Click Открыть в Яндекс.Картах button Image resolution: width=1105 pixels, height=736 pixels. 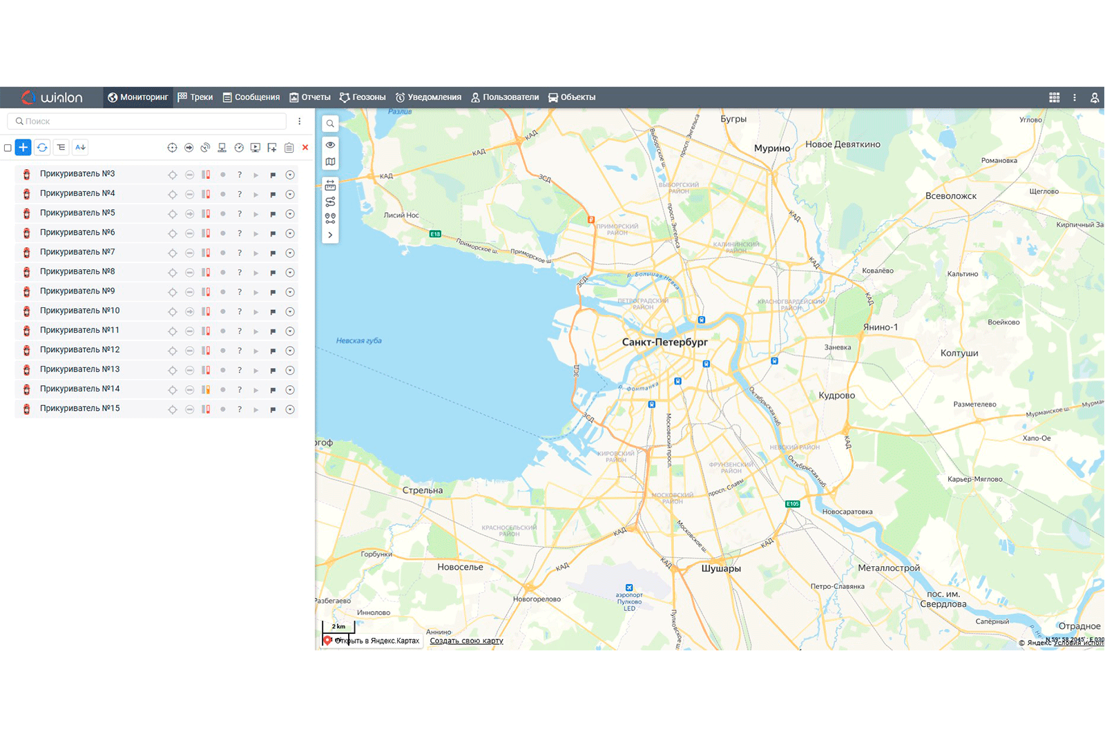[x=372, y=641]
